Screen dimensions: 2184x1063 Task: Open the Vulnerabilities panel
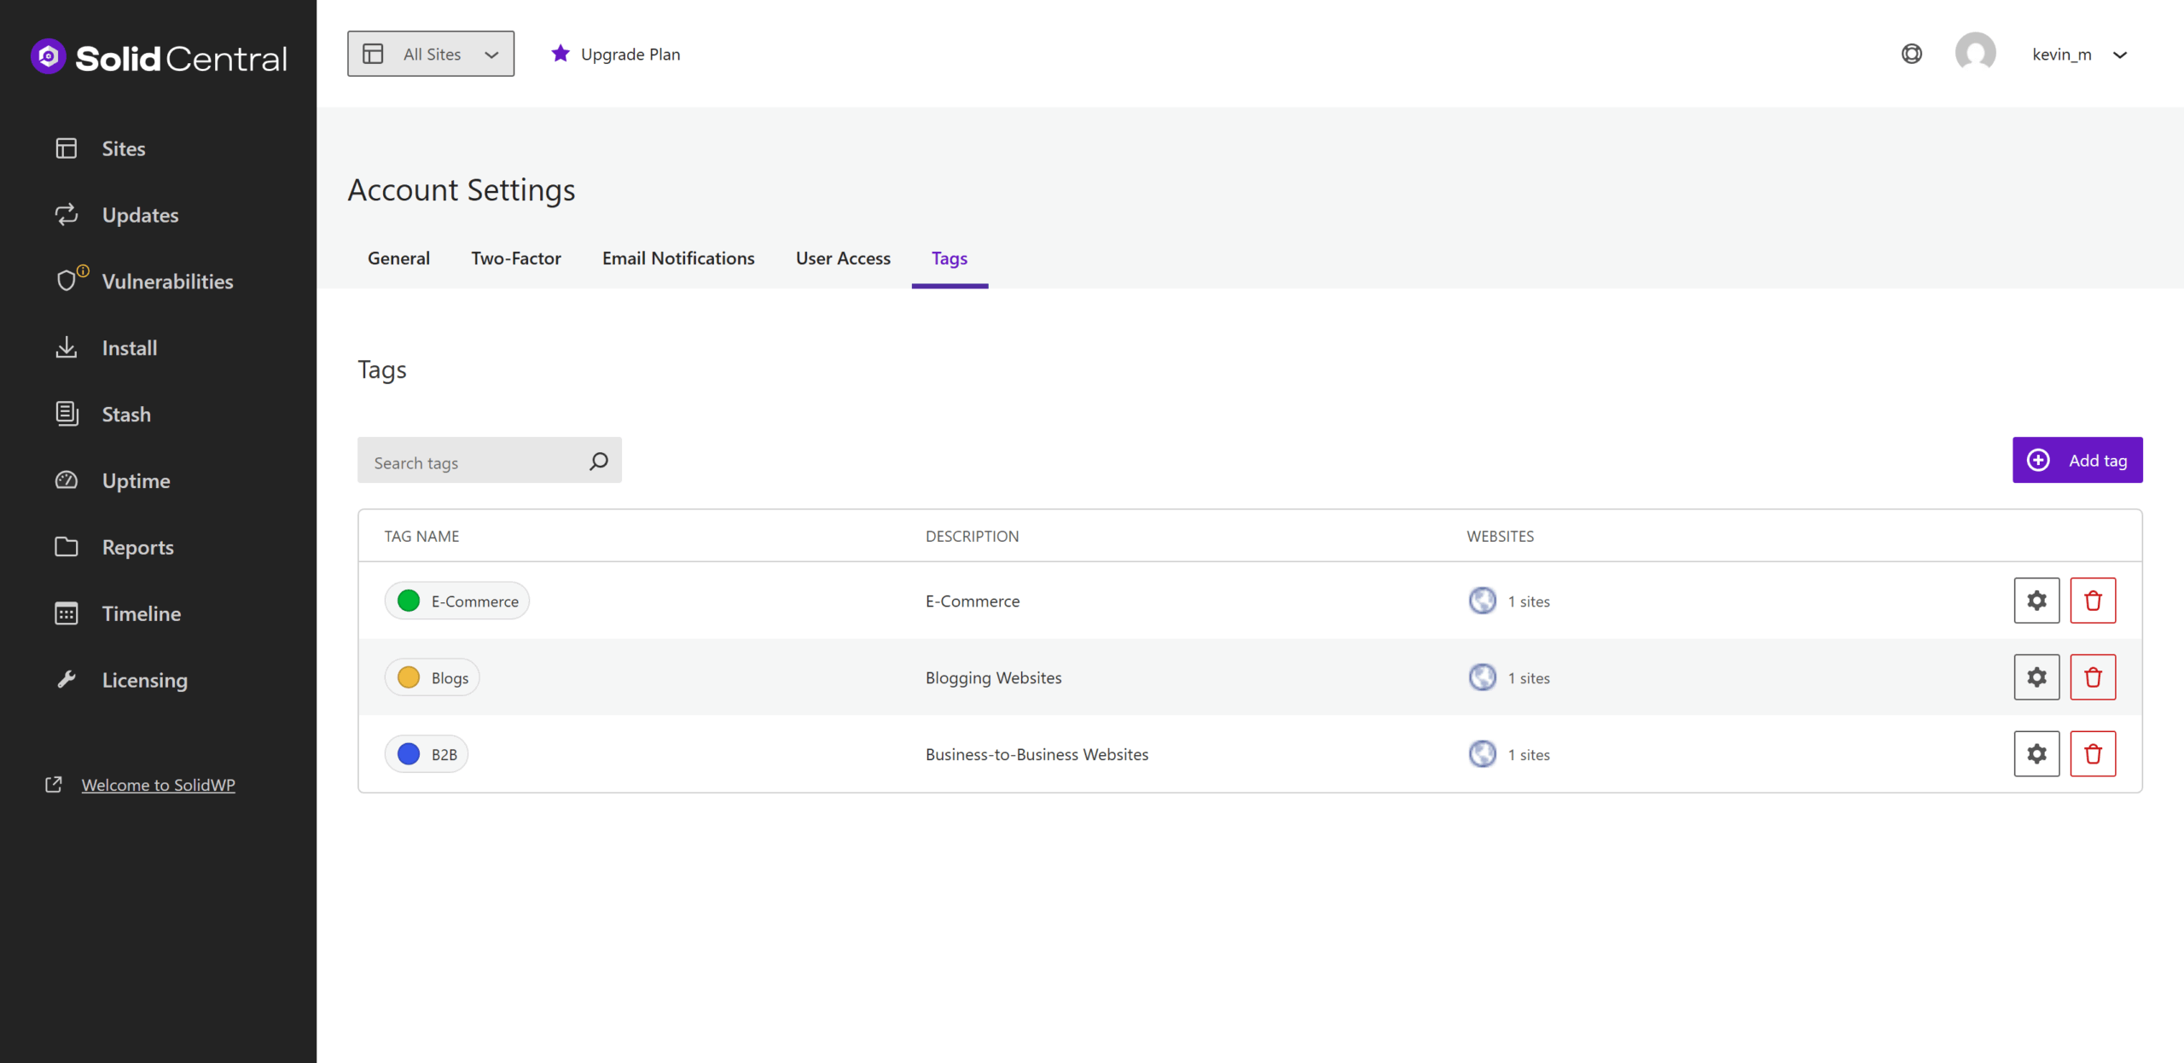coord(168,281)
